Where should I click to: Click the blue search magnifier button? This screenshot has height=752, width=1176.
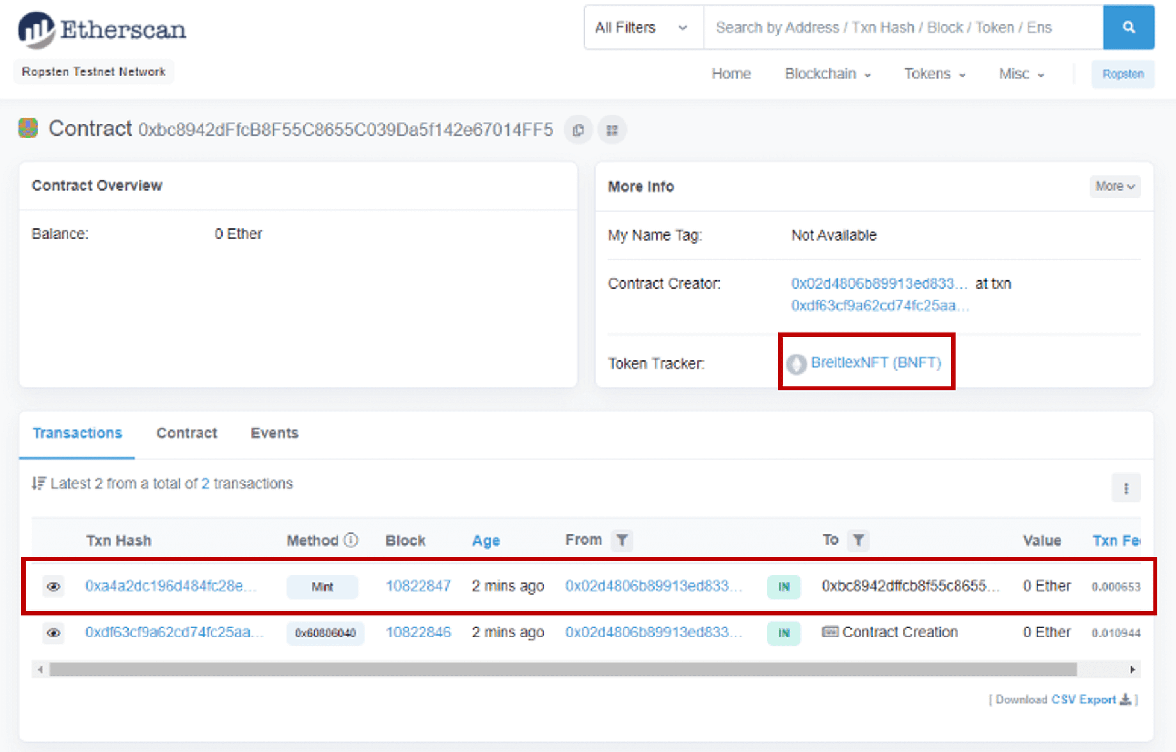point(1129,28)
